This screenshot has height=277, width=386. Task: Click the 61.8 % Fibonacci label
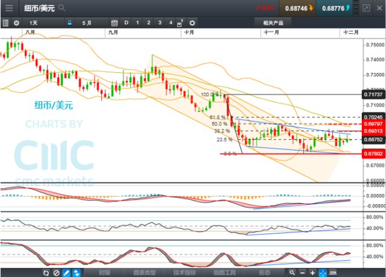tap(217, 117)
